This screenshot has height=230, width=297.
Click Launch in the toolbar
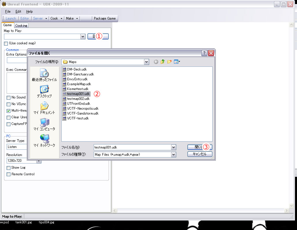point(11,18)
